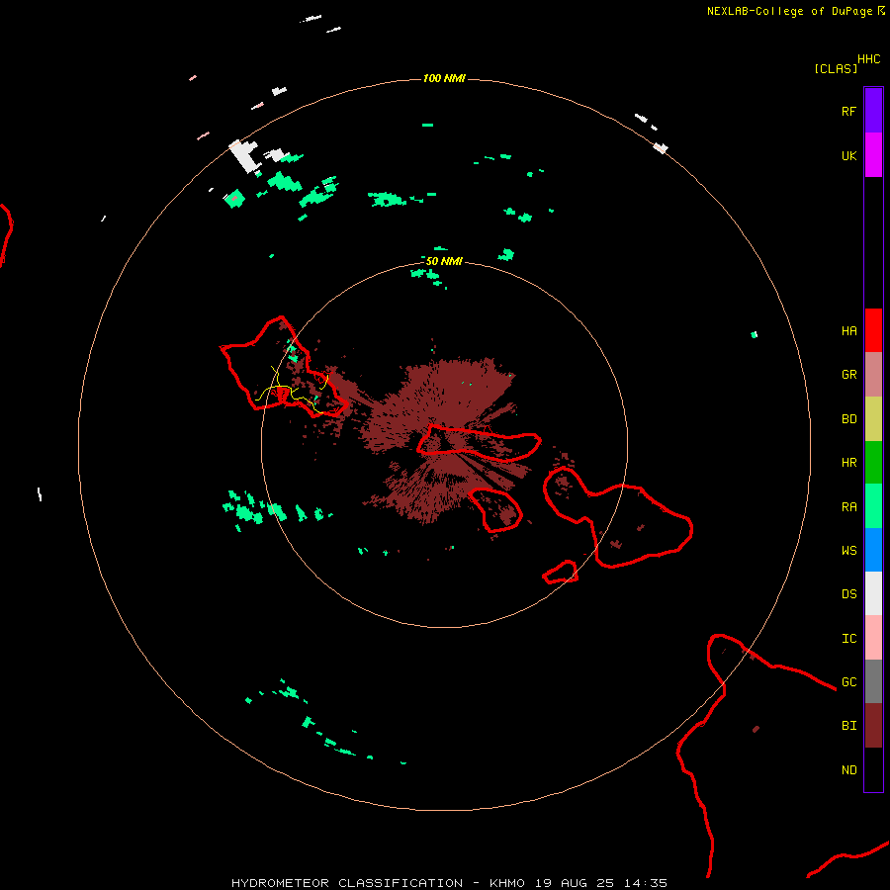Click the 'WS' legend label

[848, 550]
